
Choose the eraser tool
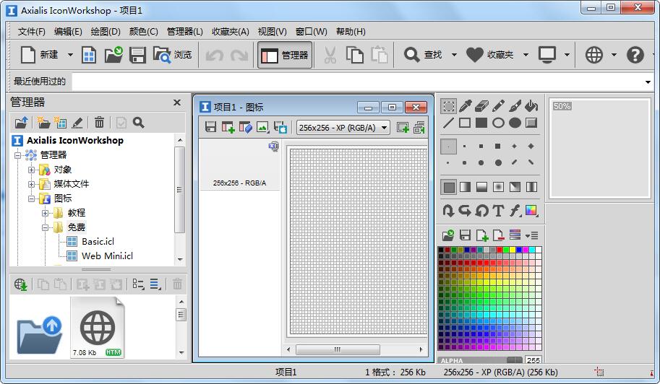point(481,106)
